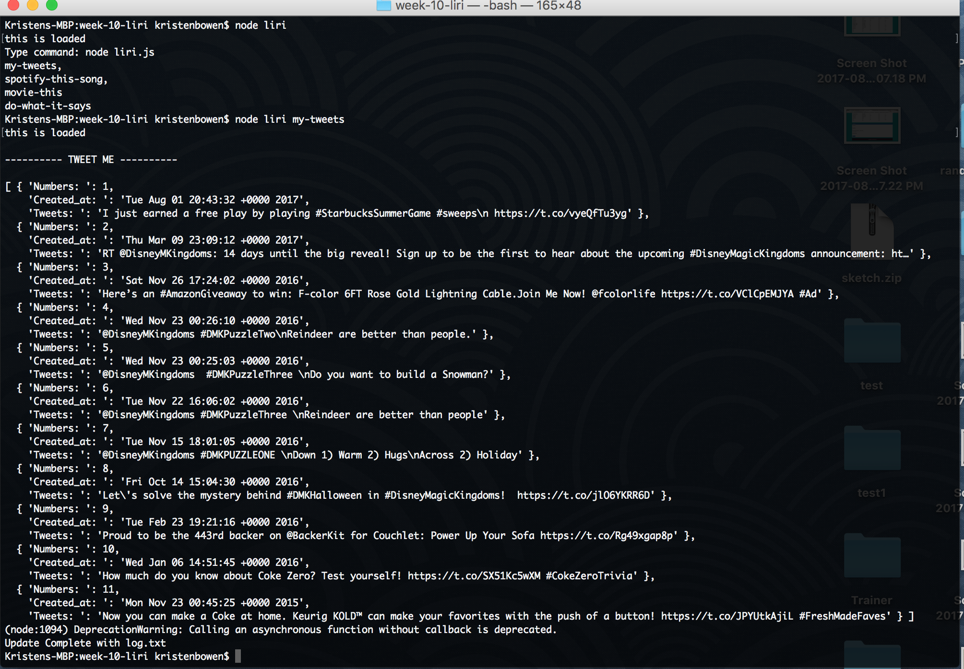Click the 'Tue Feb 23 19:21:16 +0000 2016' timestamp
Screen dimensions: 964x669
click(x=212, y=522)
